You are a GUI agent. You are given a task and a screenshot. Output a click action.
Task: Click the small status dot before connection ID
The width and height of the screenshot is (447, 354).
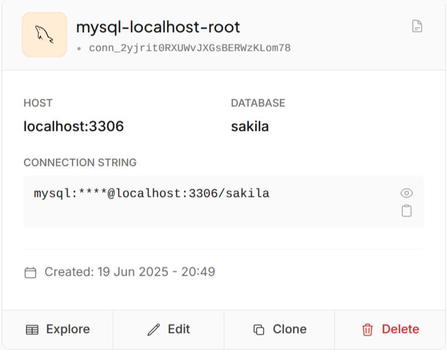coord(79,48)
